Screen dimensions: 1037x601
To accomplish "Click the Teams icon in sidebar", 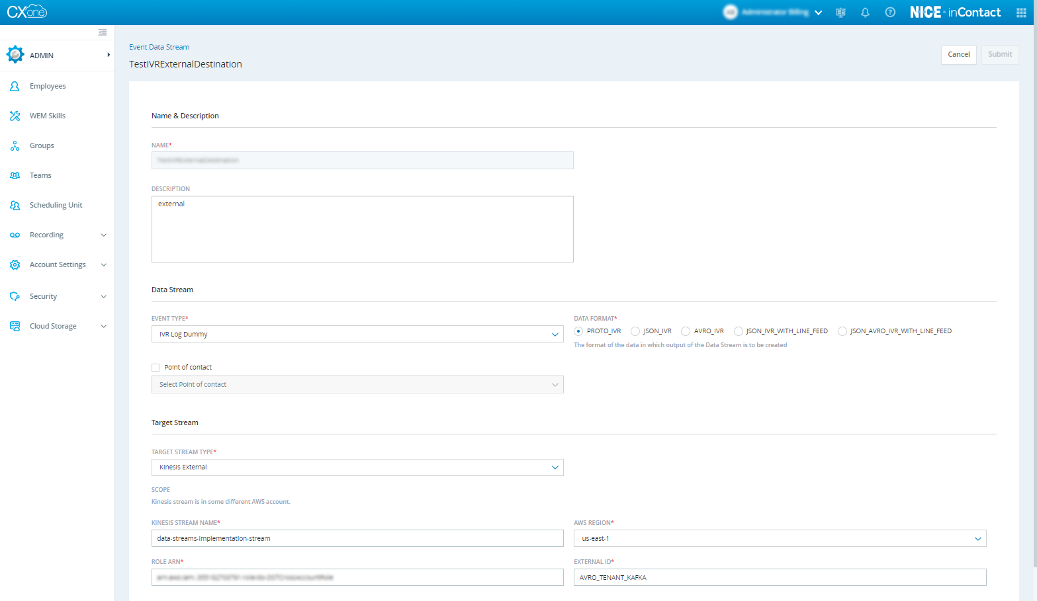I will pyautogui.click(x=15, y=175).
